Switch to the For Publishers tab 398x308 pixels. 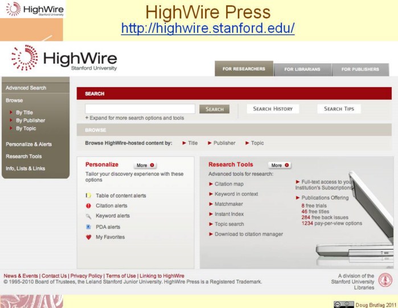point(360,70)
